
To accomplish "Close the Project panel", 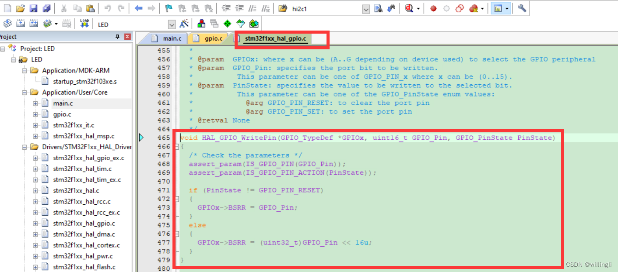I will tap(126, 37).
